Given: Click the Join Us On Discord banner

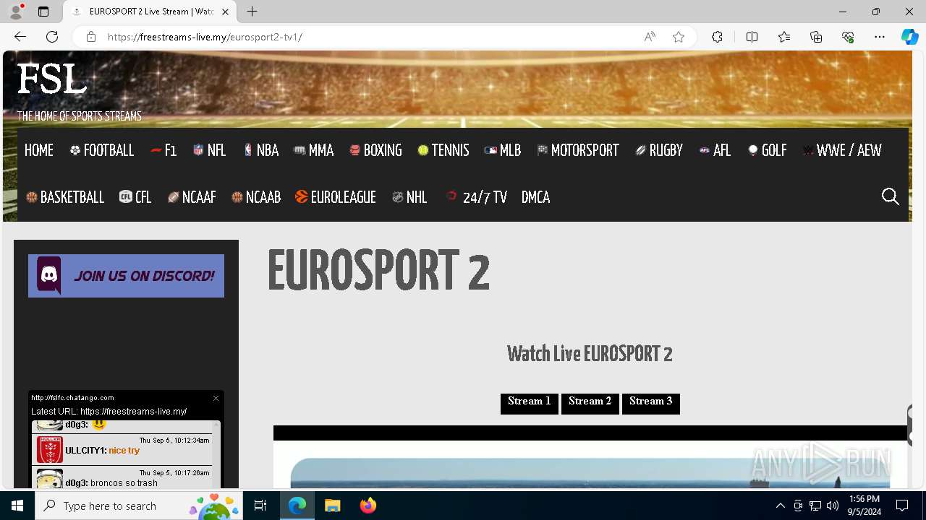Looking at the screenshot, I should pyautogui.click(x=126, y=276).
